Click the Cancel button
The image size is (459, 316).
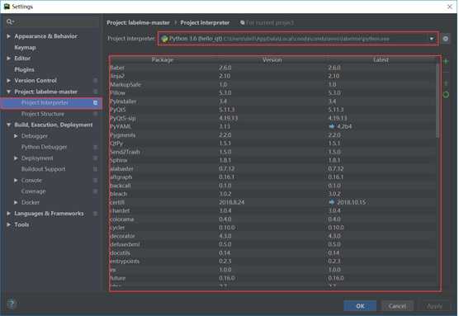(397, 306)
